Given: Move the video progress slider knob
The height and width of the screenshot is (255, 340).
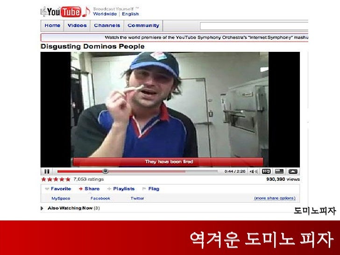Looking at the screenshot, I should pyautogui.click(x=106, y=171).
